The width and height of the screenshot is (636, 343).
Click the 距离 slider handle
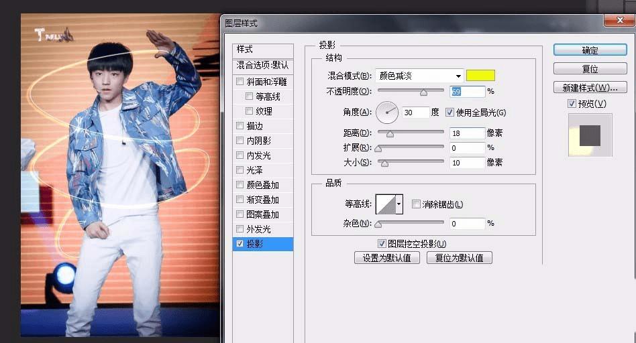390,134
